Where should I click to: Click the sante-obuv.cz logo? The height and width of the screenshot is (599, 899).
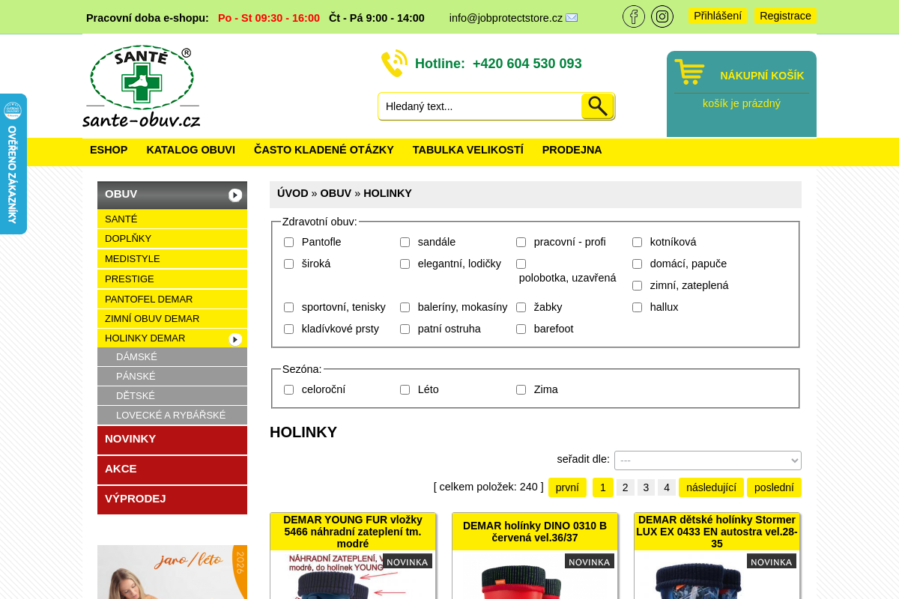pos(142,86)
